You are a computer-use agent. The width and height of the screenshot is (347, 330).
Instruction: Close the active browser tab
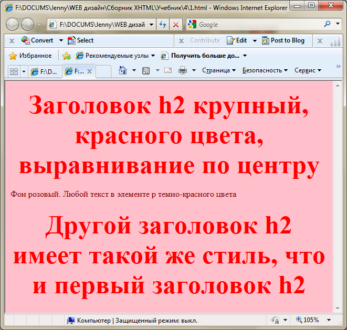tap(89, 71)
